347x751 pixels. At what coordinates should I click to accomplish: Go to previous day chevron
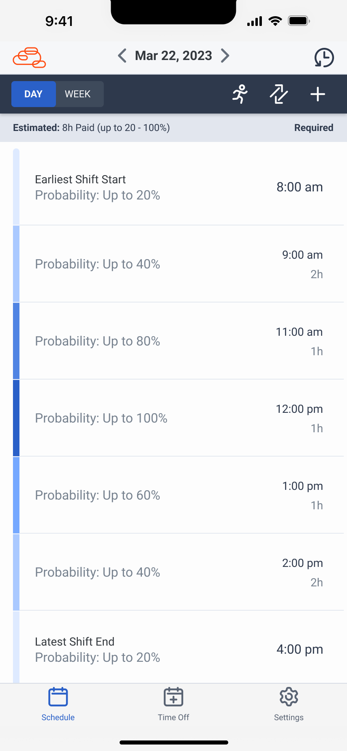[x=122, y=56]
